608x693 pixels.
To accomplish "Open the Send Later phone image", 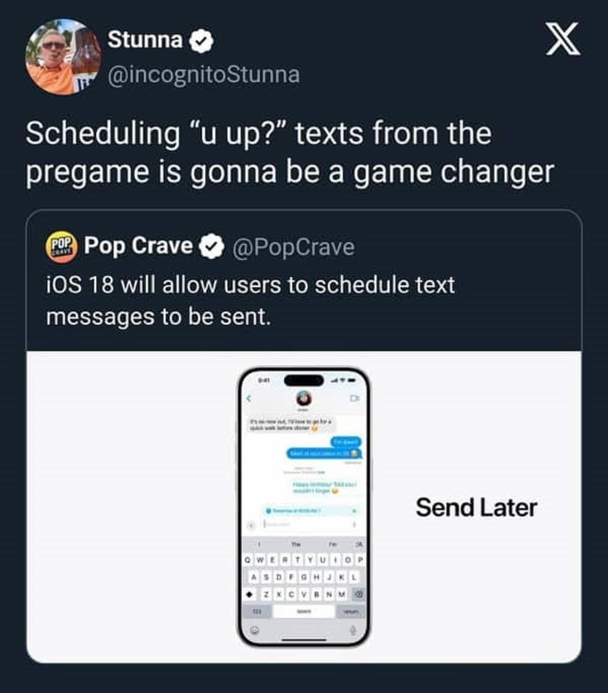I will 303,507.
